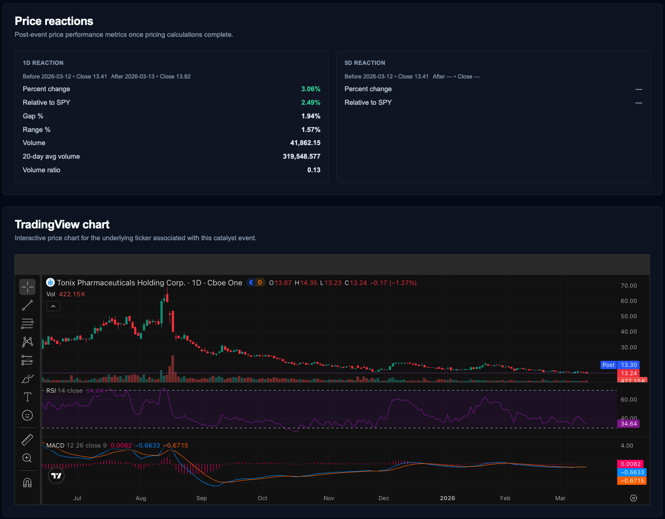
Task: Activate the zoom-in tool
Action: 27,458
